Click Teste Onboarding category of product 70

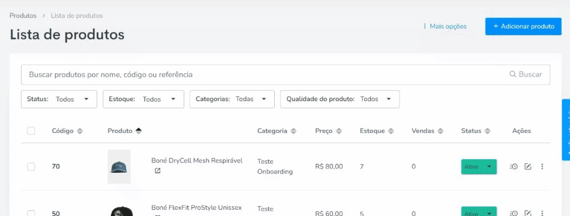[x=275, y=167]
